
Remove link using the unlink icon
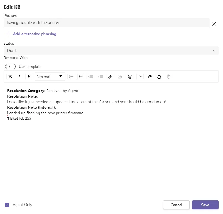click(x=120, y=77)
